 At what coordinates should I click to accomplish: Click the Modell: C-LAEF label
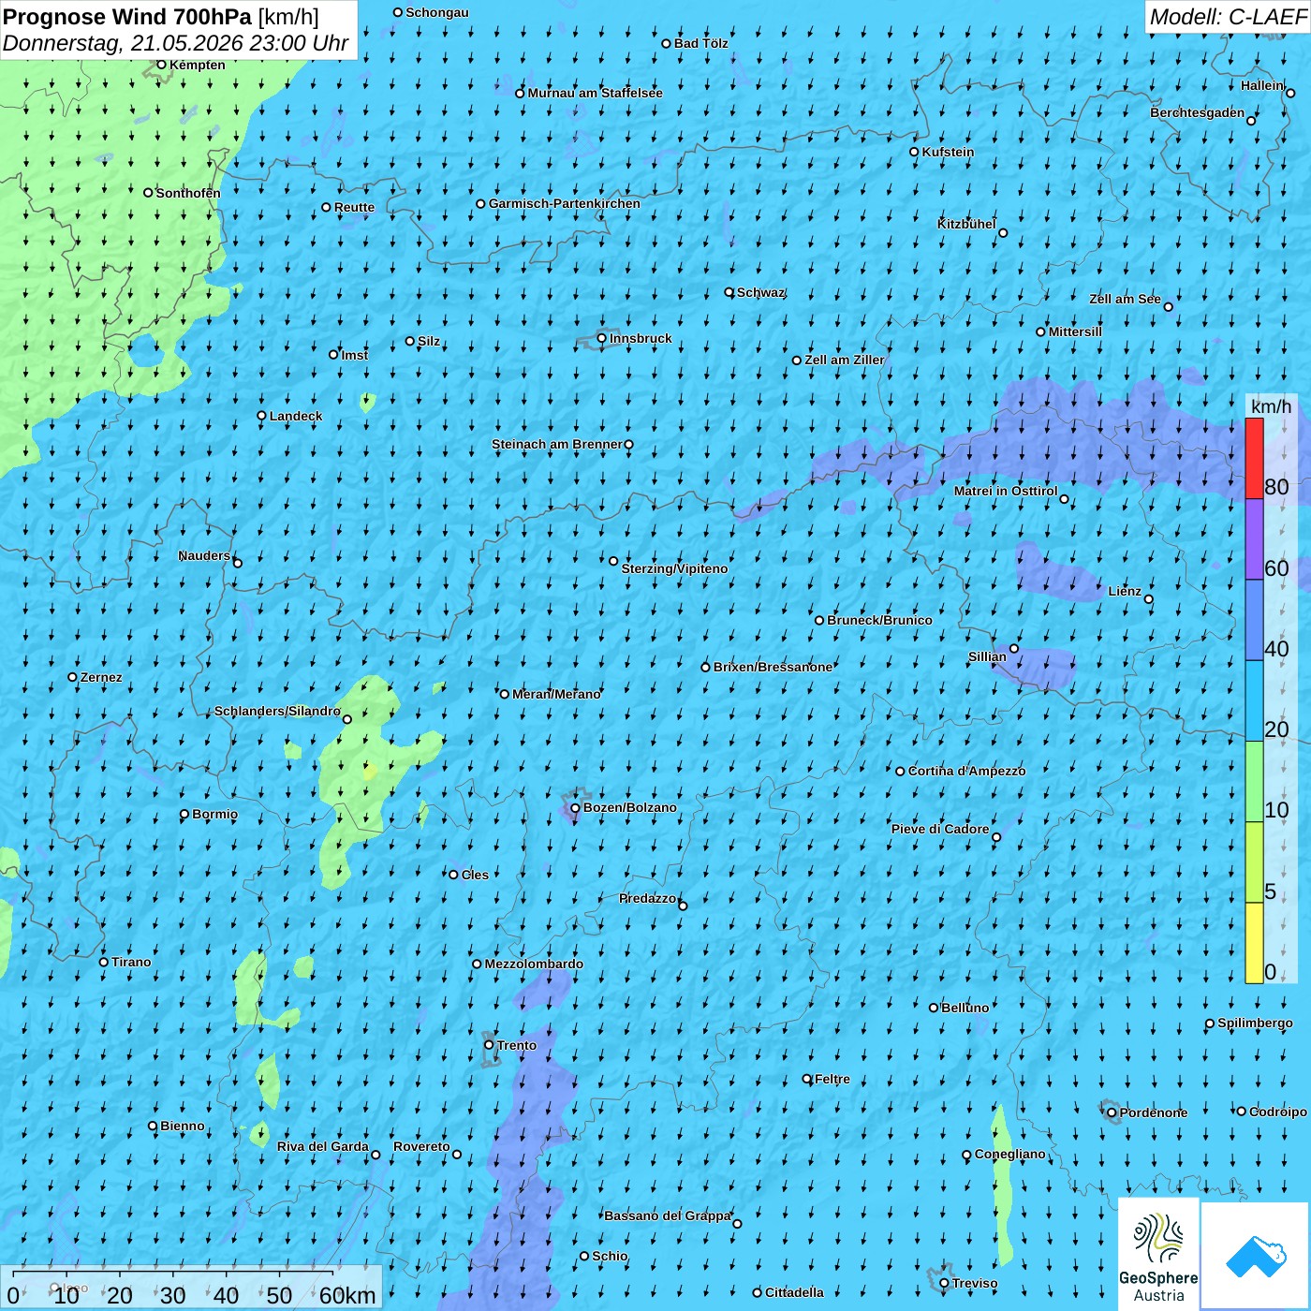pyautogui.click(x=1228, y=17)
